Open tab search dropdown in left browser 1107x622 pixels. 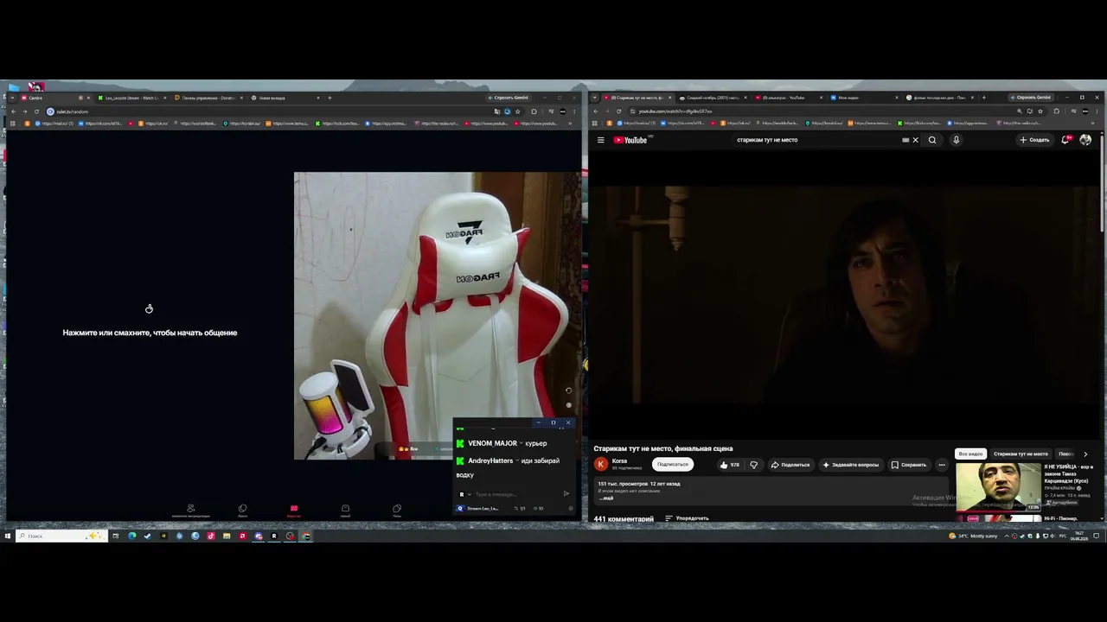tap(12, 98)
